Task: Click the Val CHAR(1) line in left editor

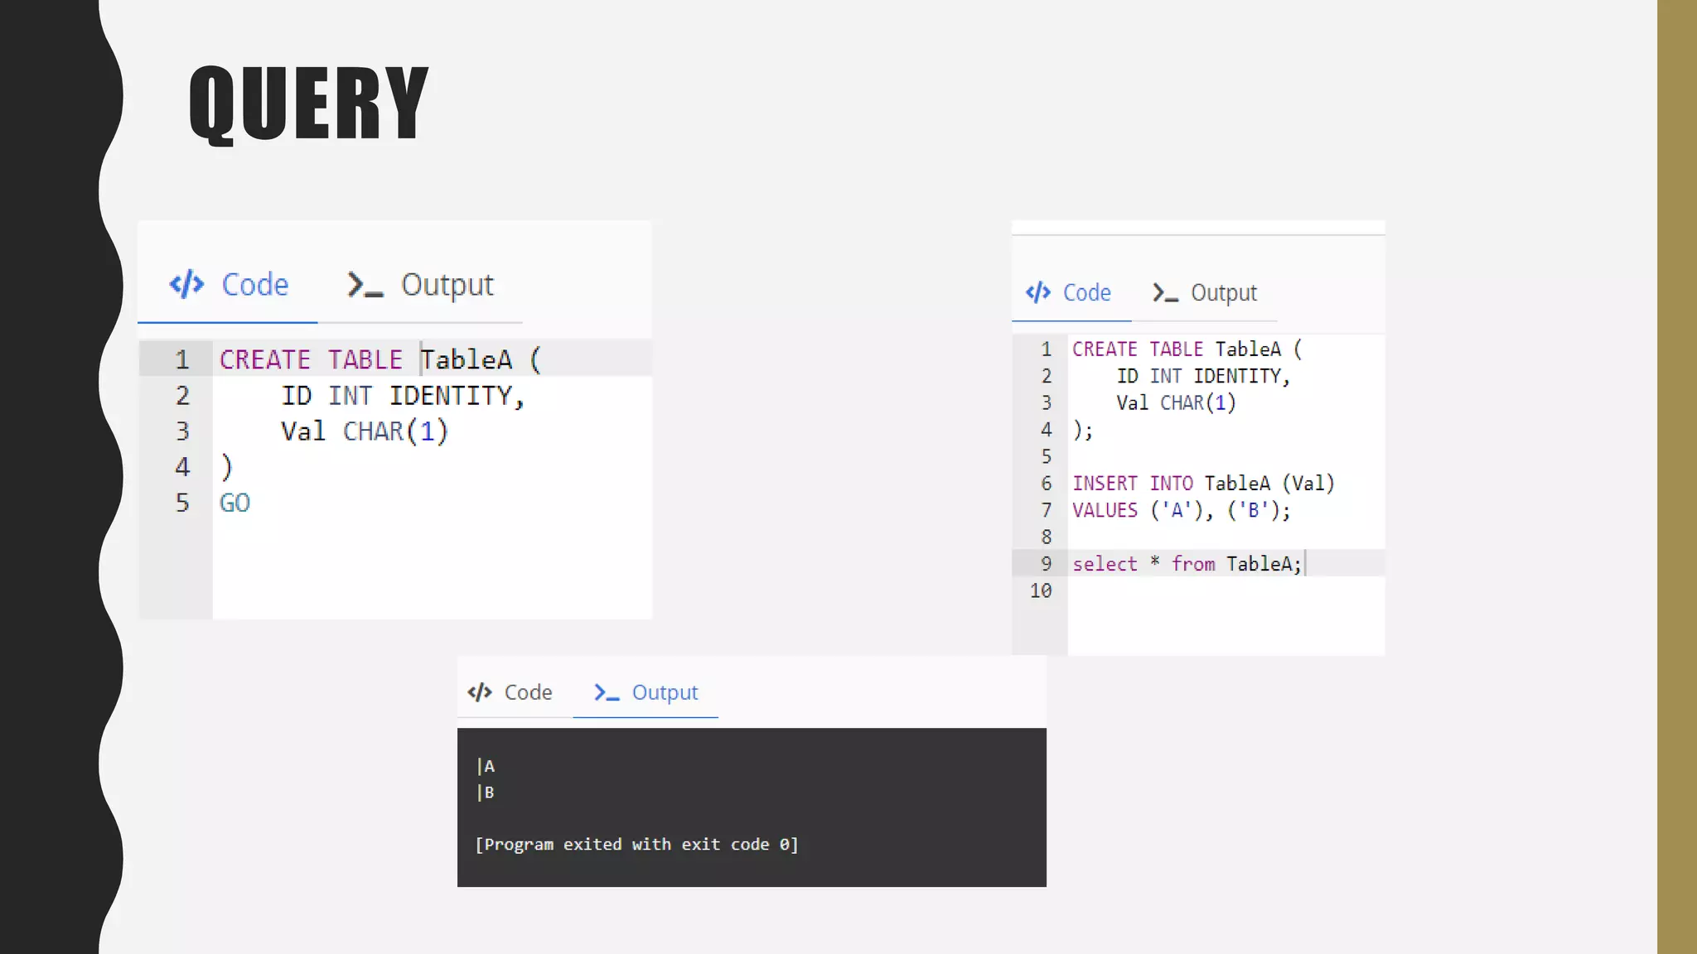Action: click(364, 431)
